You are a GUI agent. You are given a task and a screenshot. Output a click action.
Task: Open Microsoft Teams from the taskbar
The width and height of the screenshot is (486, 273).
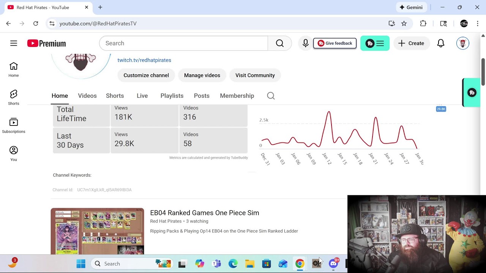pyautogui.click(x=216, y=264)
